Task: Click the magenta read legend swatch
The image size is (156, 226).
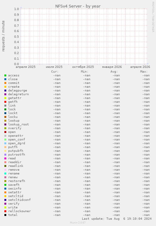Action: point(5,158)
